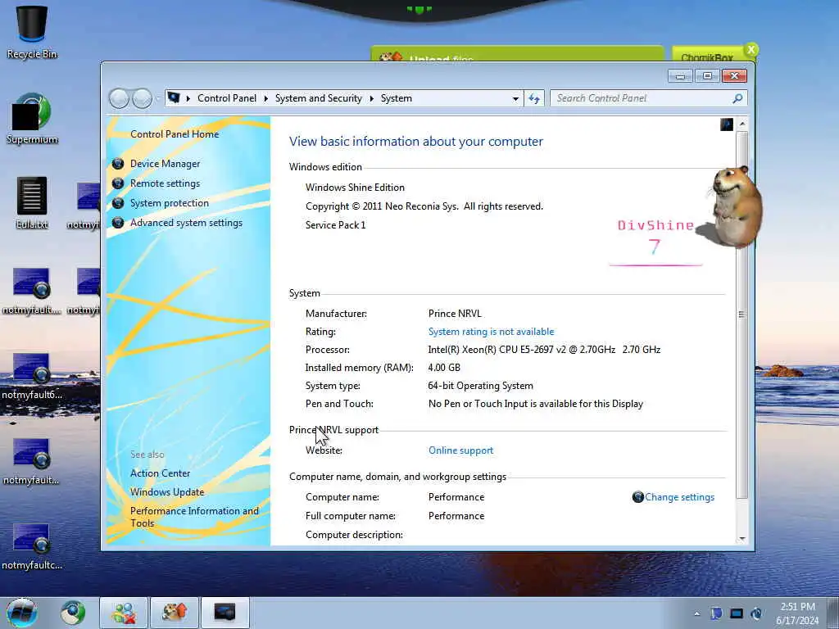Image resolution: width=839 pixels, height=629 pixels.
Task: Open recent pages dropdown beside nav buttons
Action: pyautogui.click(x=157, y=98)
